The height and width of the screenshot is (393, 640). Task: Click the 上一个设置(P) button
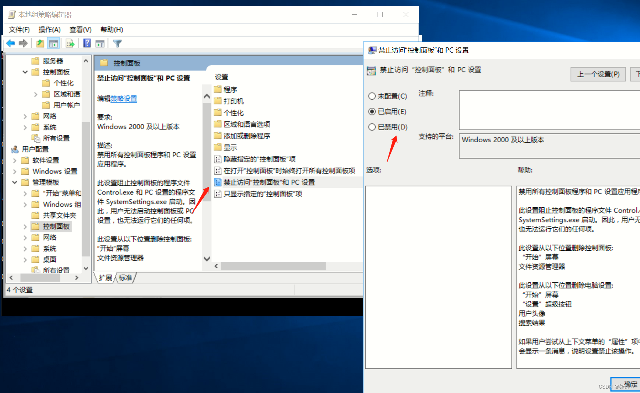[598, 74]
